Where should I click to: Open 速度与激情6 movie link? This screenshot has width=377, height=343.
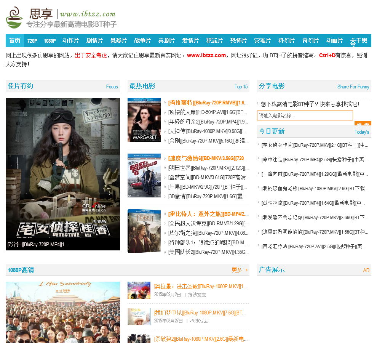208,159
